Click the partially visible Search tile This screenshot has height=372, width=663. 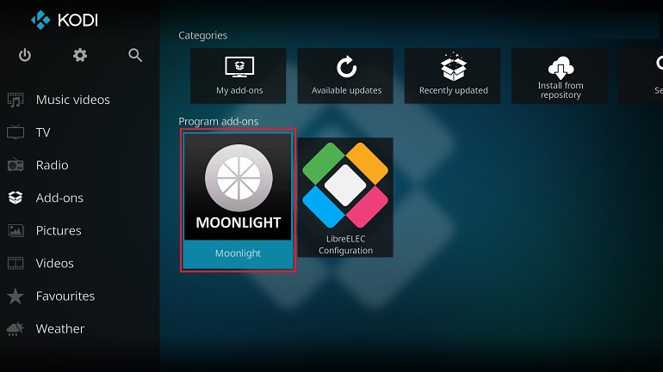click(x=641, y=76)
